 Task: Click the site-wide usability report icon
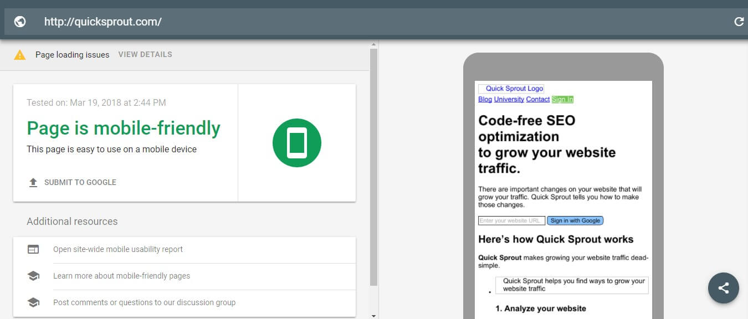[x=33, y=249]
